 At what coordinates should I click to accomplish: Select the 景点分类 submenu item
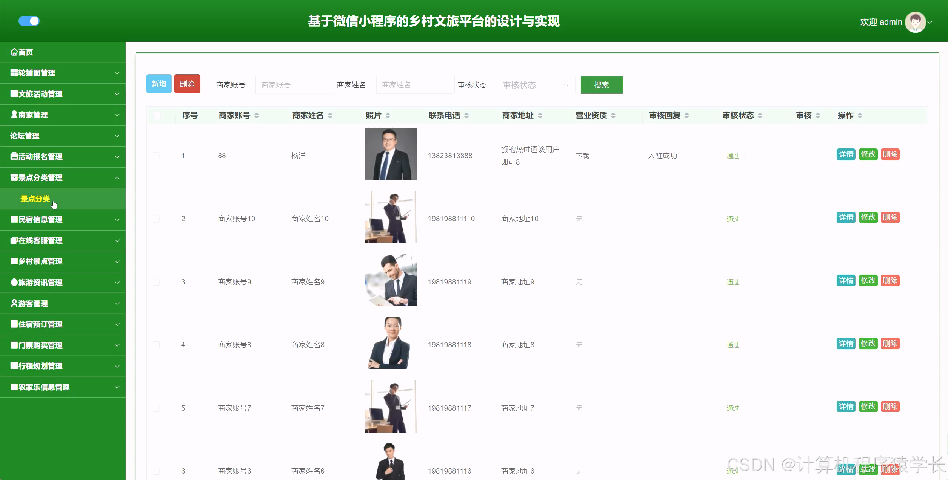click(35, 199)
